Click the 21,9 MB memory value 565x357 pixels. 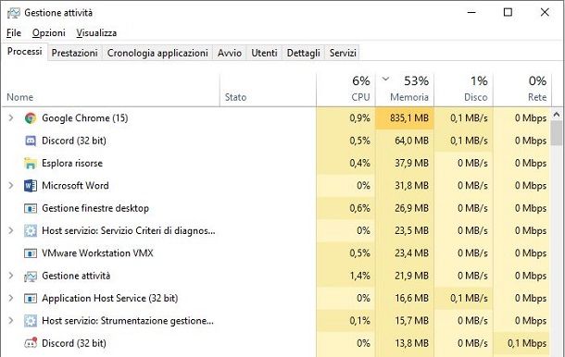click(x=411, y=276)
